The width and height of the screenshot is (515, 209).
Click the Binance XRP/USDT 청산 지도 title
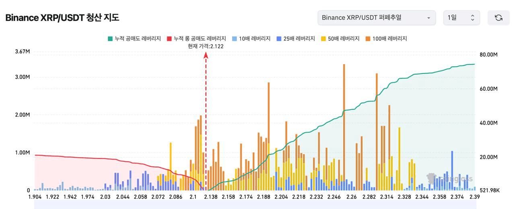coord(62,18)
